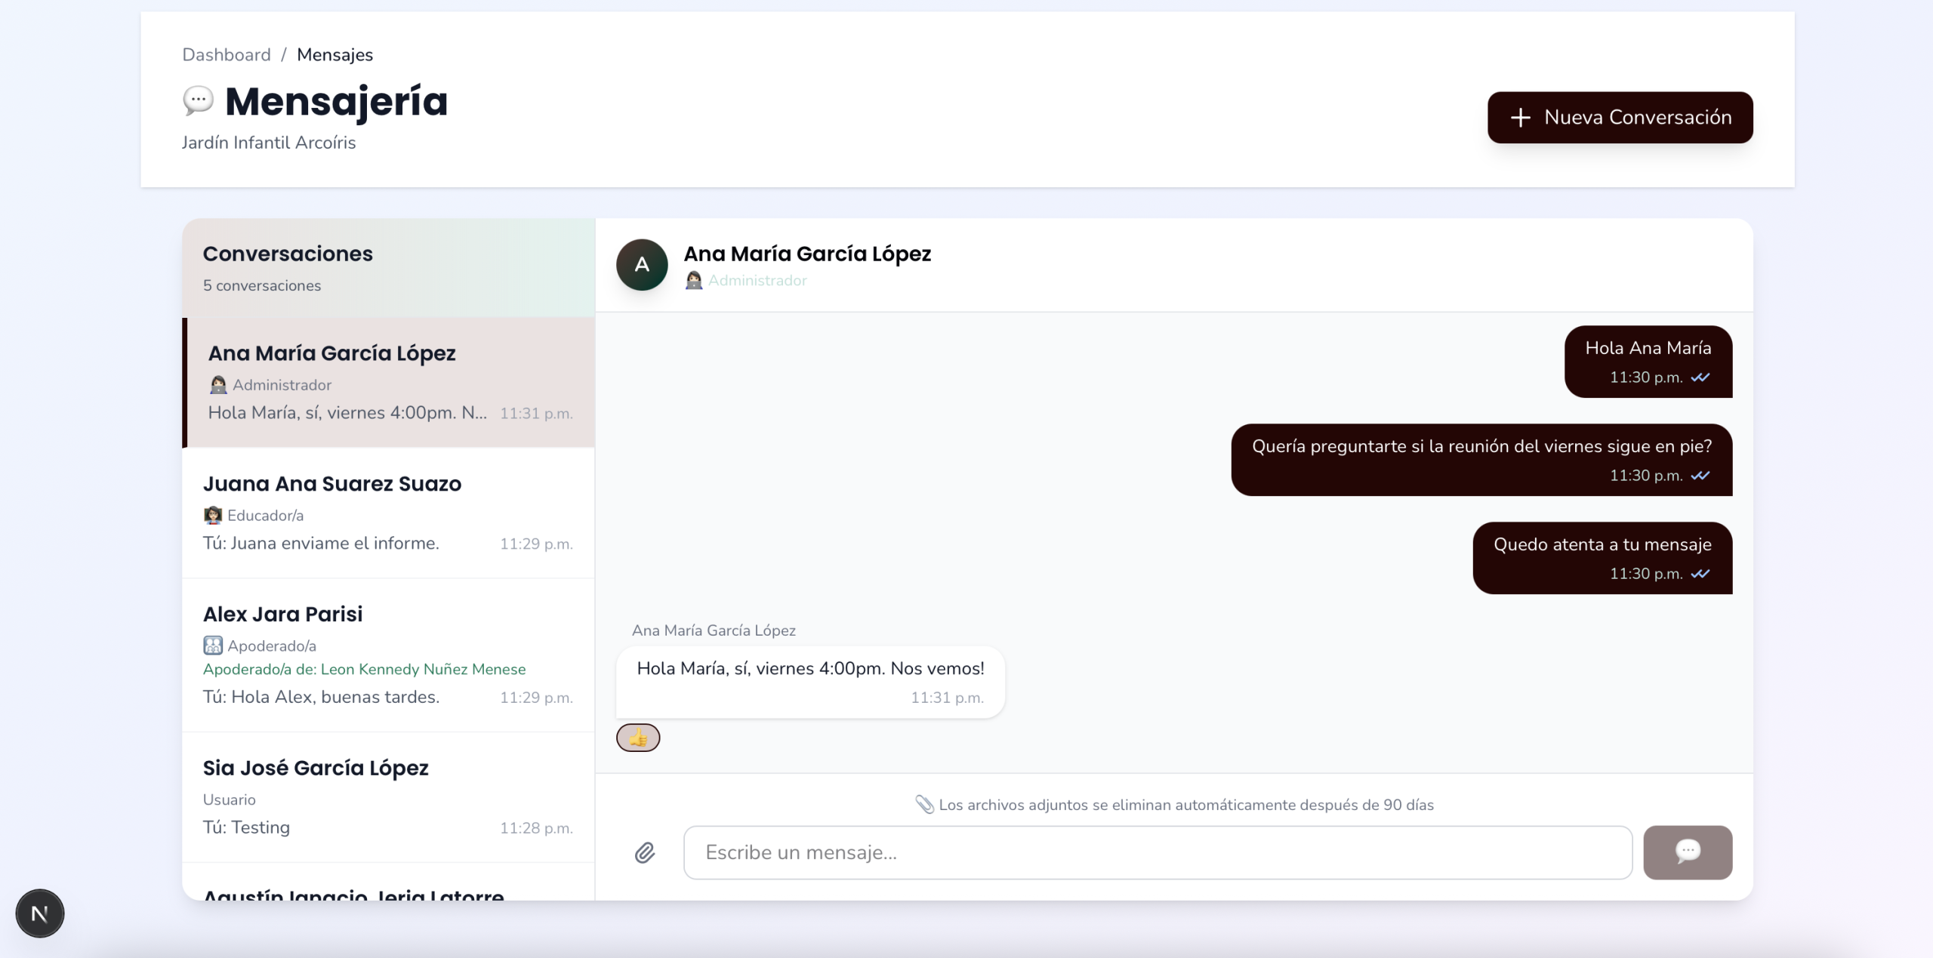
Task: Go to Dashboard breadcrumb link
Action: pos(227,54)
